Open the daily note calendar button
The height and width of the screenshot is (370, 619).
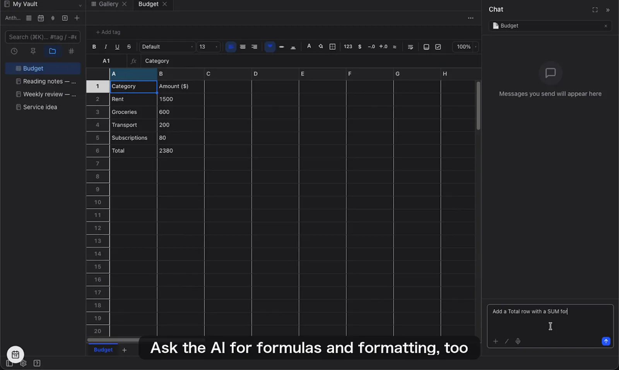click(15, 354)
